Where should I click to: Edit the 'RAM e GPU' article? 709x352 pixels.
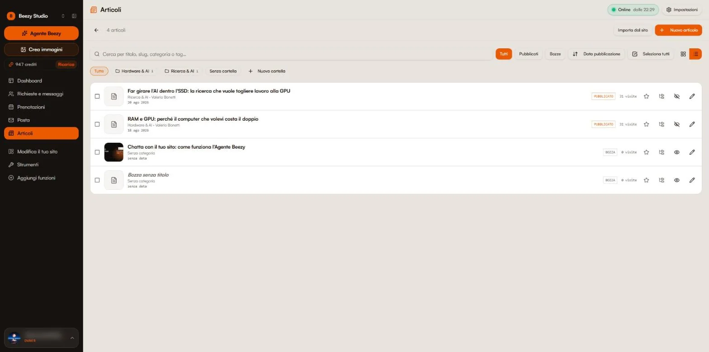coord(692,124)
